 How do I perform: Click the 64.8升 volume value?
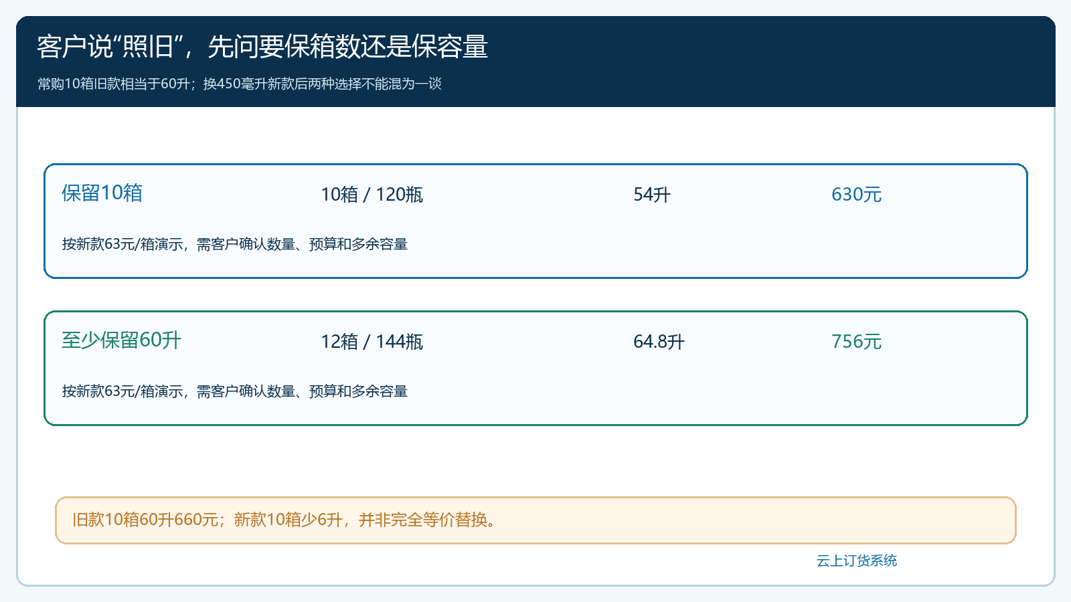coord(659,342)
